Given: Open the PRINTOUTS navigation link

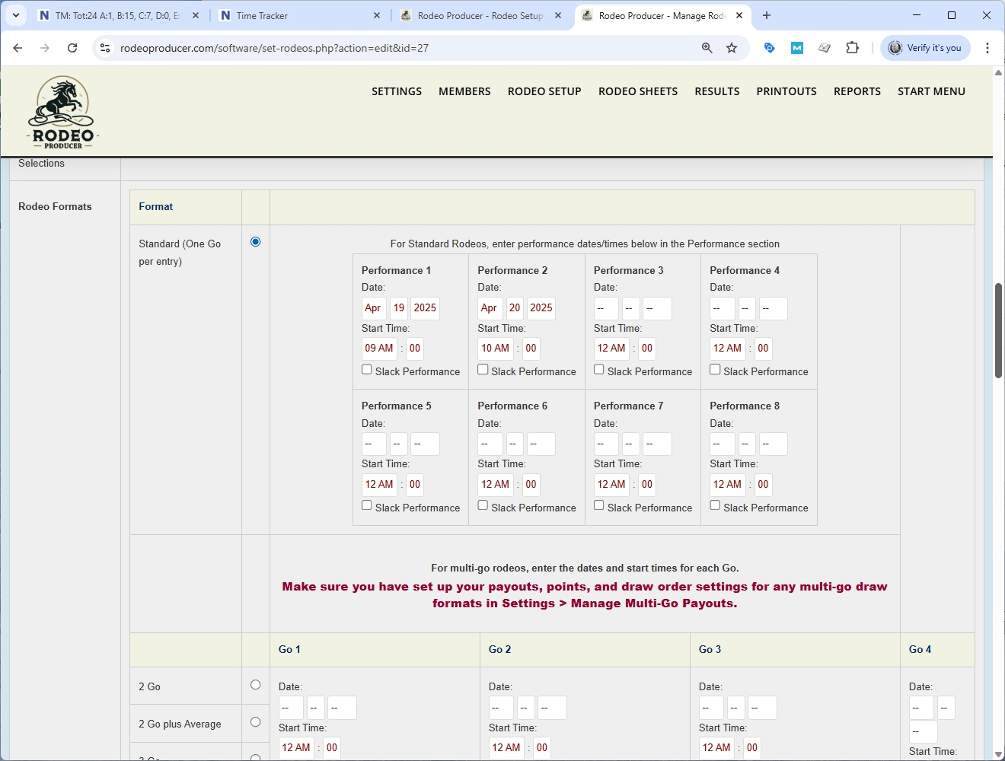Looking at the screenshot, I should 786,91.
